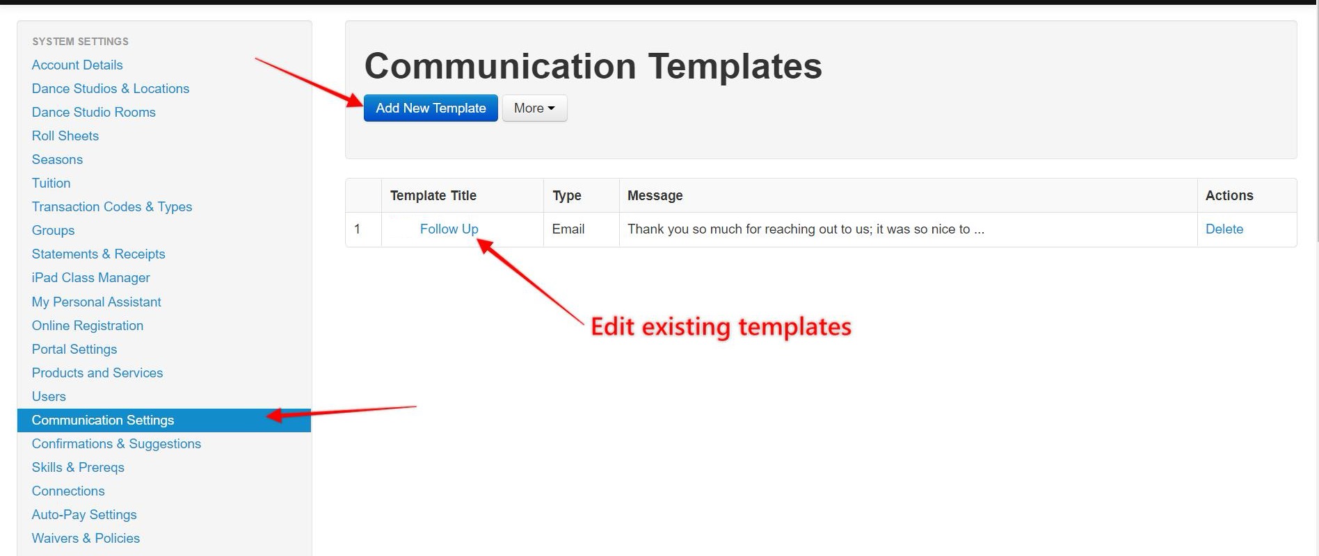Click the Add New Template button

click(x=431, y=108)
